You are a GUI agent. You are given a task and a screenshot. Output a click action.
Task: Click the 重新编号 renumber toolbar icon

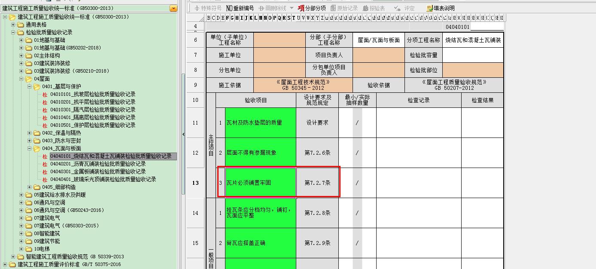click(x=229, y=8)
